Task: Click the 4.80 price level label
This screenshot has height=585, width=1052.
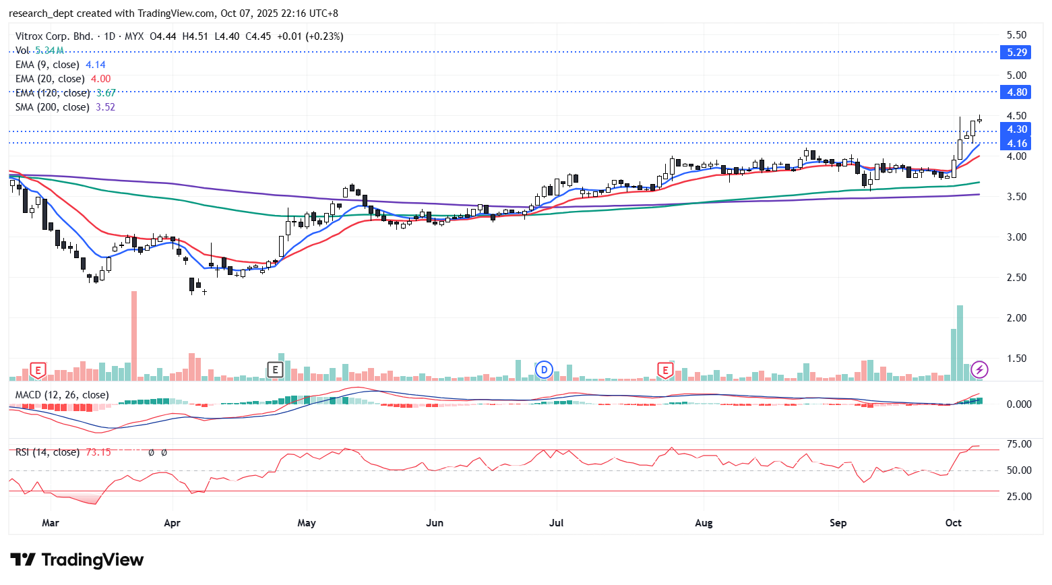Action: (1017, 92)
